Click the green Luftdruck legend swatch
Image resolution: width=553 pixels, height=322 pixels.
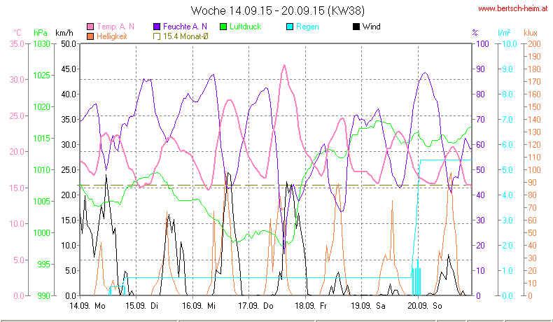pos(223,27)
